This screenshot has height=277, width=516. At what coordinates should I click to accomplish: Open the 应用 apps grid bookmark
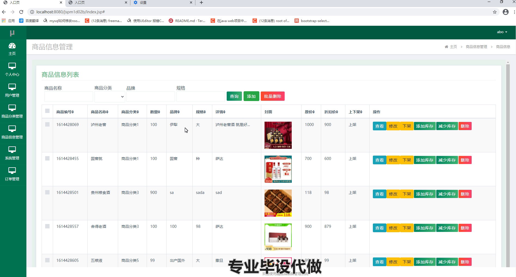click(8, 21)
